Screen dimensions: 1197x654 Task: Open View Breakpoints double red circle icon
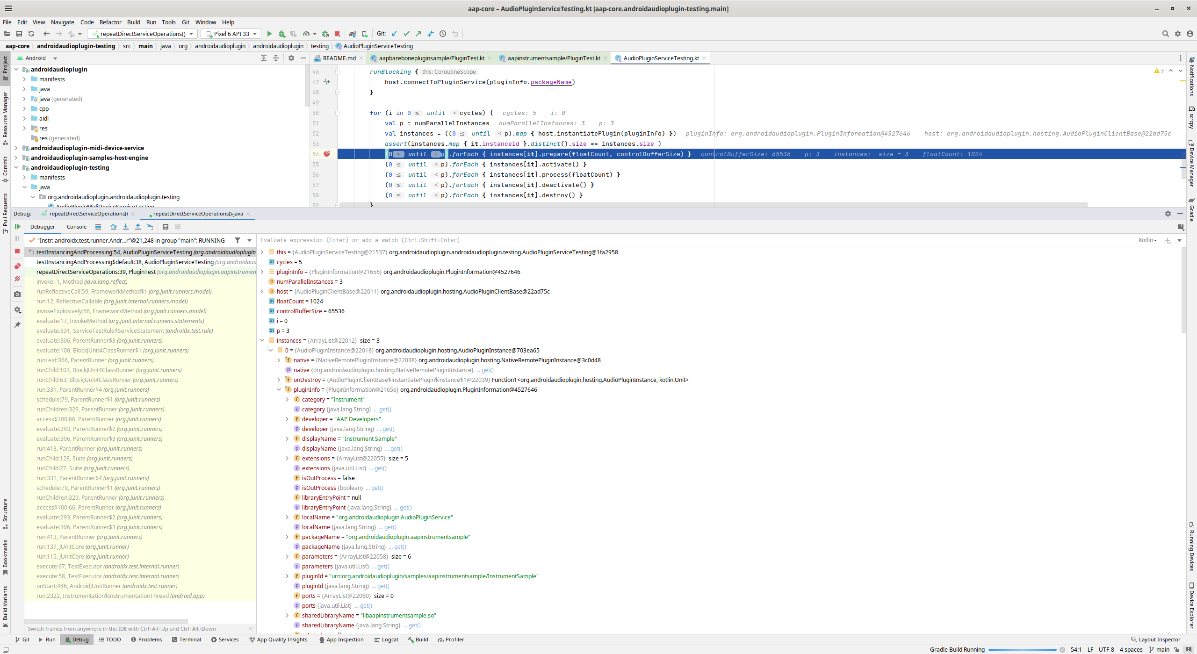(x=17, y=266)
